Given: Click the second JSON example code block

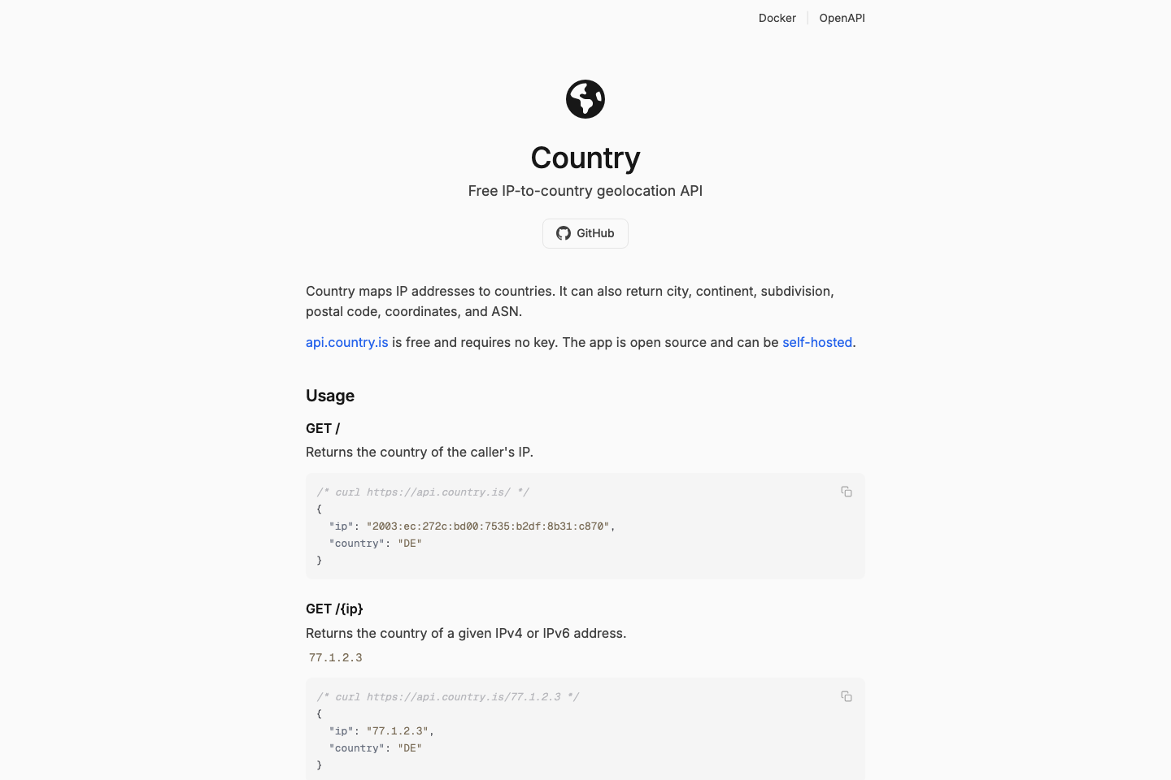Looking at the screenshot, I should click(585, 730).
